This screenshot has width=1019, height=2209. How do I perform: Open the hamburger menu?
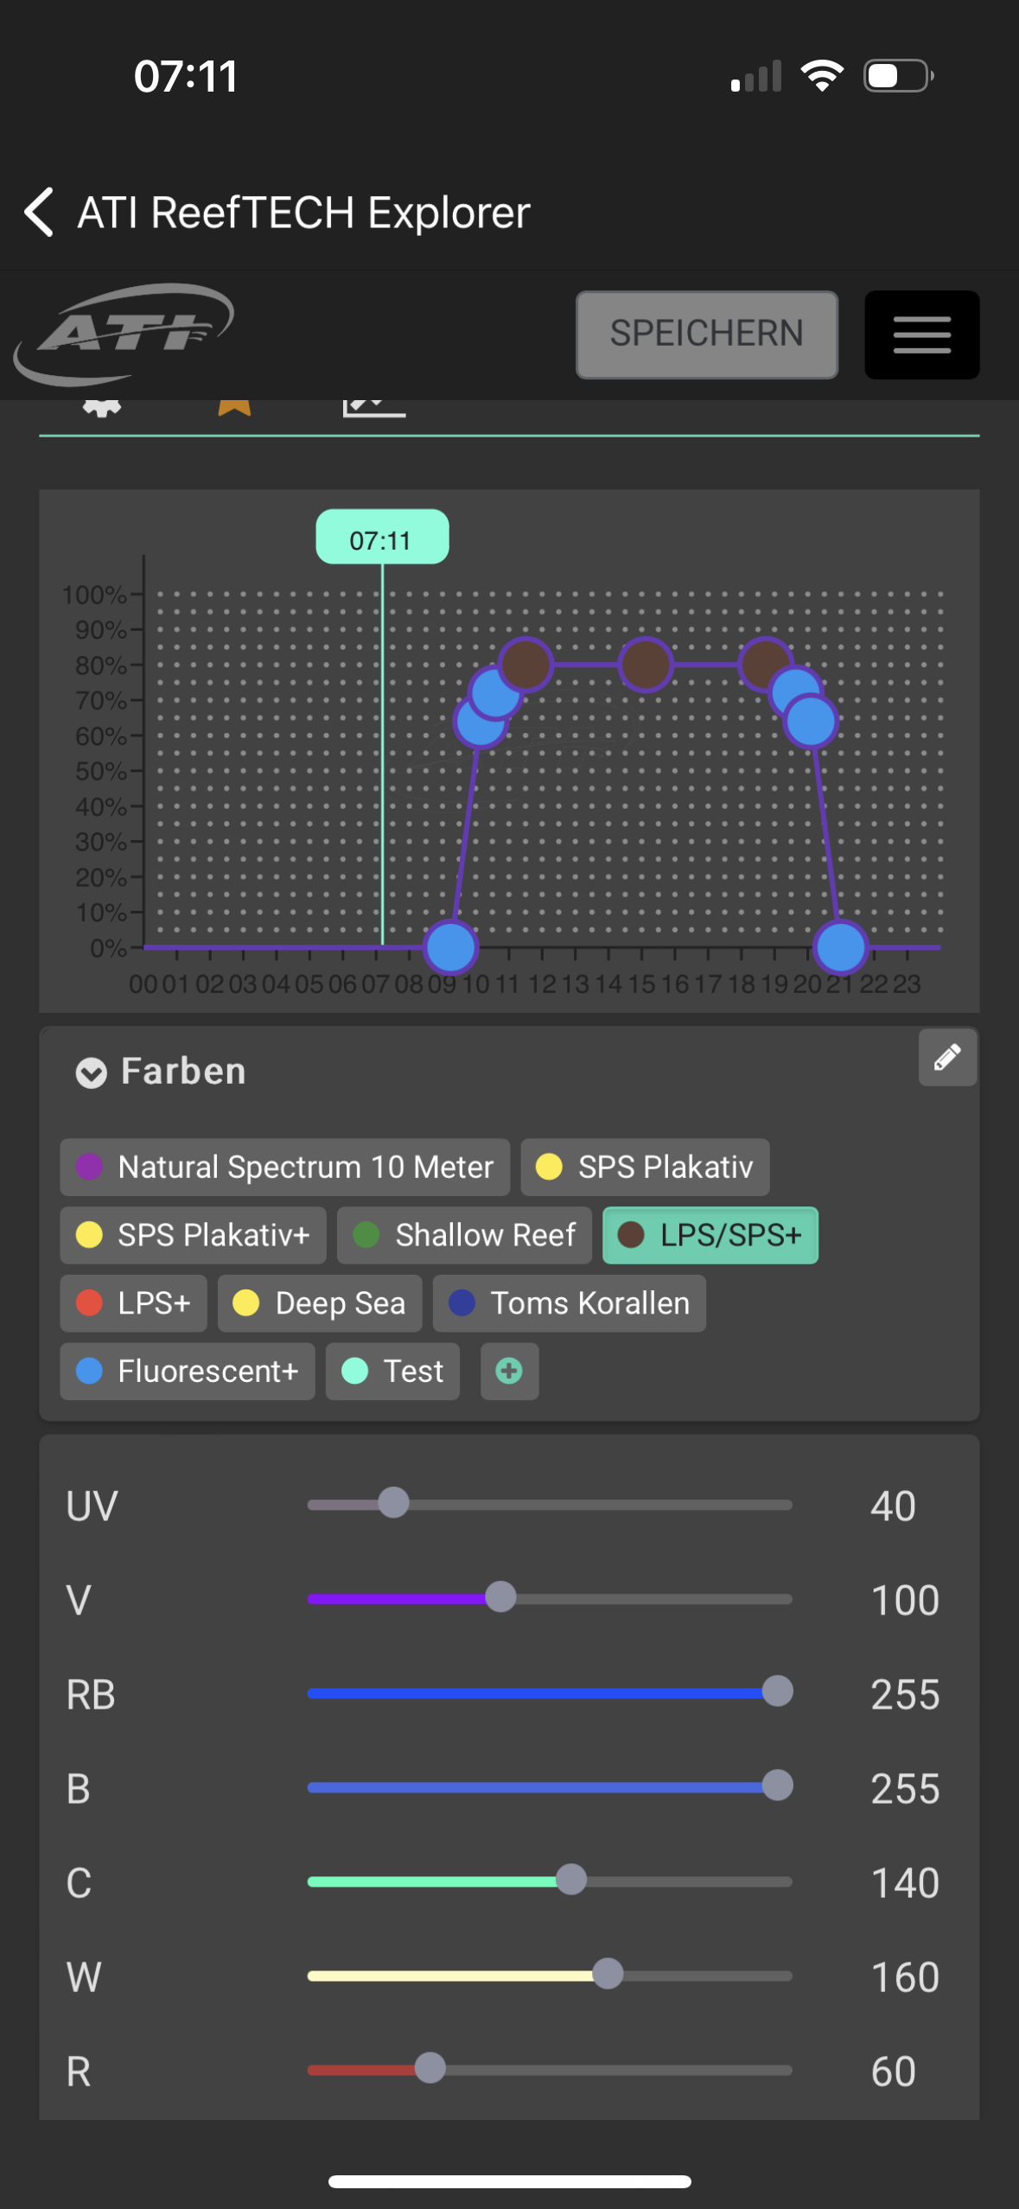921,334
